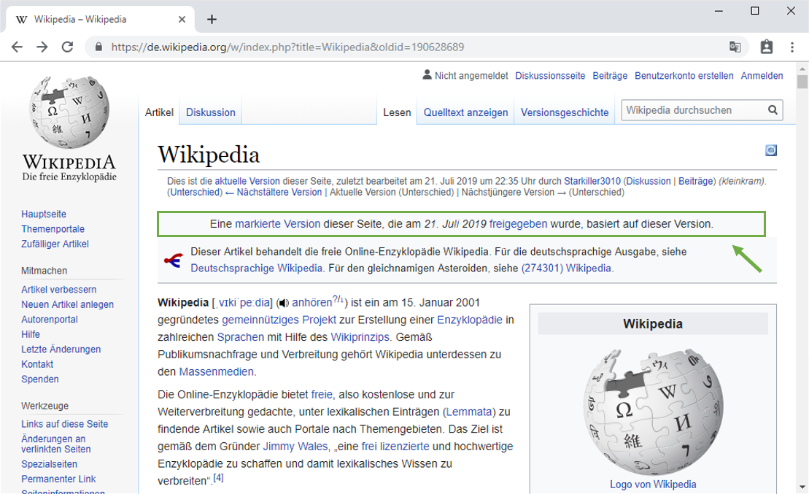Click the Lemmata link
This screenshot has height=494, width=809.
point(469,412)
